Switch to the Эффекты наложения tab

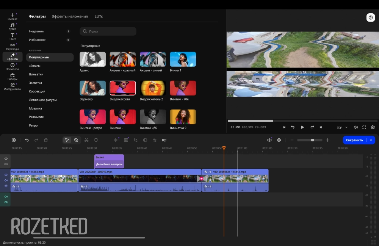click(x=70, y=16)
